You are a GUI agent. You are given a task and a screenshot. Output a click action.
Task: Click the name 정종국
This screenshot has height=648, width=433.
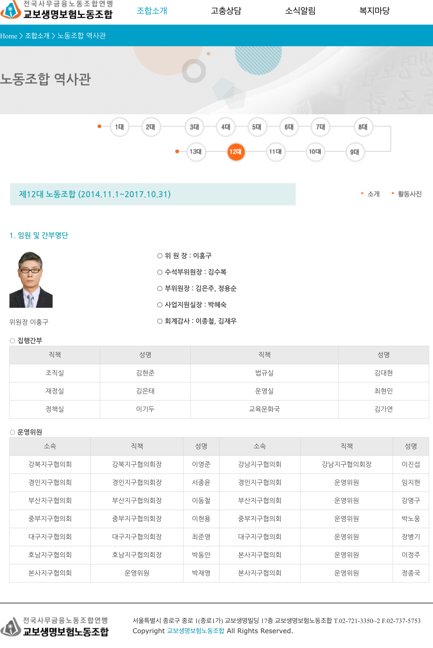point(411,573)
